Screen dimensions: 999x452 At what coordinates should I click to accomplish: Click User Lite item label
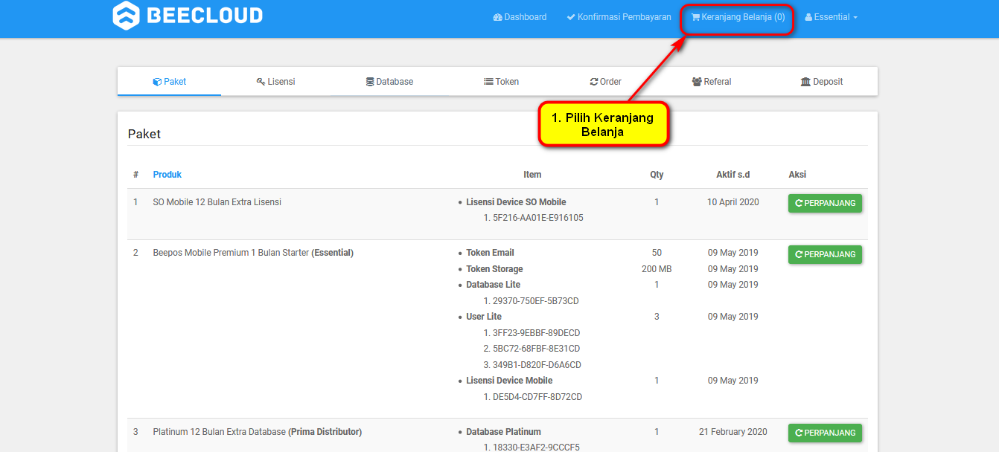pos(484,317)
